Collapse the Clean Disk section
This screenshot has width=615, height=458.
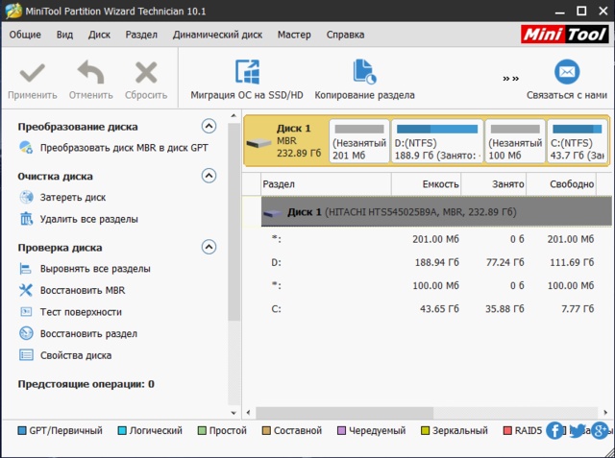209,177
